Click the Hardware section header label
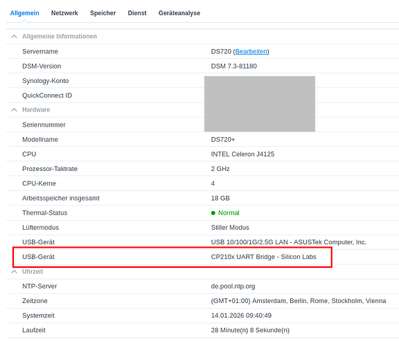The width and height of the screenshot is (399, 346). (x=36, y=110)
